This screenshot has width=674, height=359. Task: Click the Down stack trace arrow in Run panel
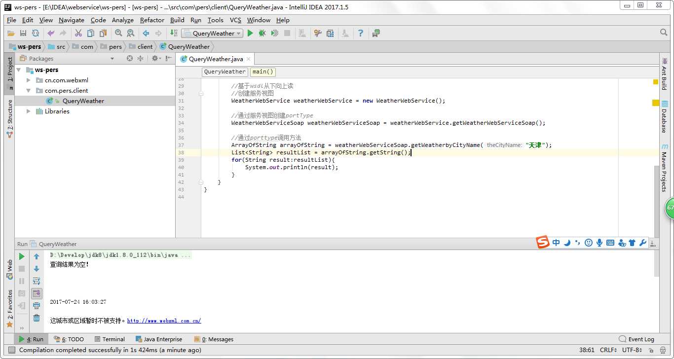[37, 269]
